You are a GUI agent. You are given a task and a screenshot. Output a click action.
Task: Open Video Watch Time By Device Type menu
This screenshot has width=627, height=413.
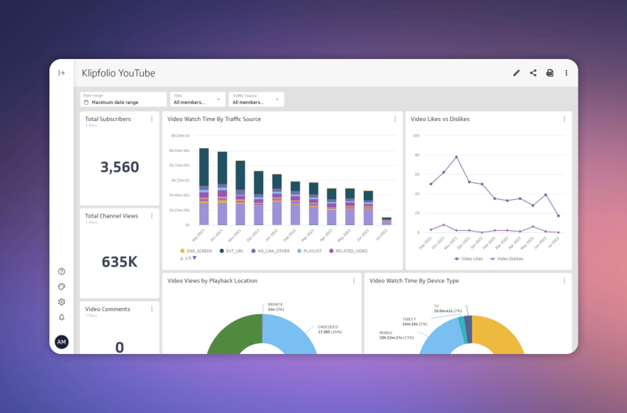pos(564,281)
